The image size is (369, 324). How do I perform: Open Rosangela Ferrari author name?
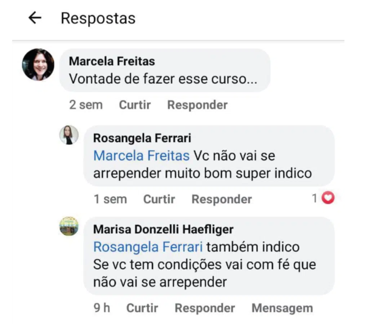[142, 138]
